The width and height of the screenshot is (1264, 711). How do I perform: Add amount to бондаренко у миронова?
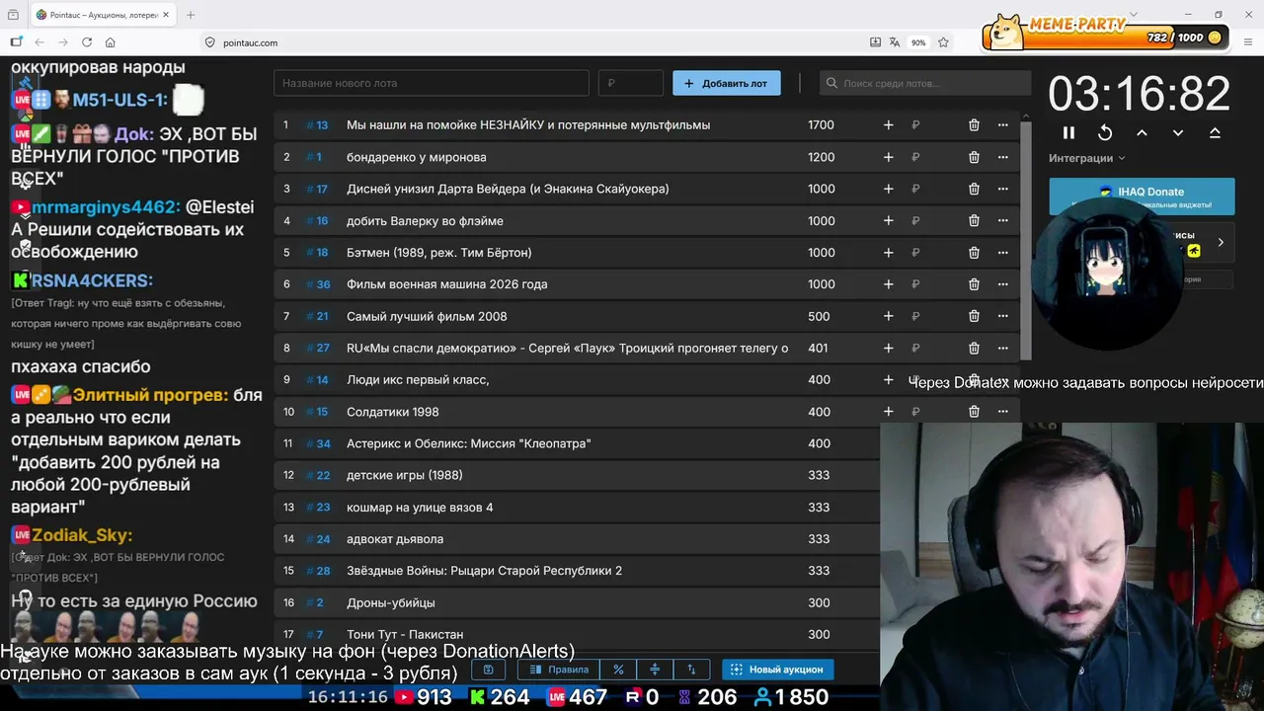[x=888, y=157]
